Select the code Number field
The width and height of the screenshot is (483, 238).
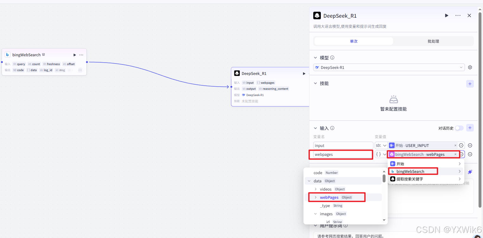(343, 173)
